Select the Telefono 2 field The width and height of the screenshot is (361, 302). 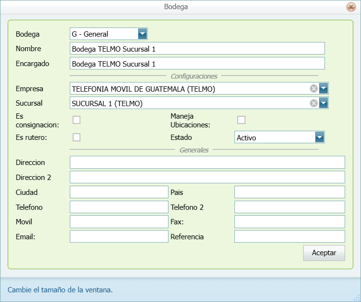click(289, 207)
